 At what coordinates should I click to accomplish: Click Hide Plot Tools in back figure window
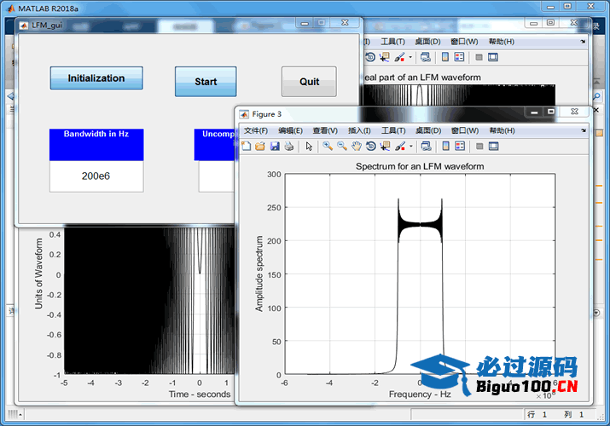(479, 57)
